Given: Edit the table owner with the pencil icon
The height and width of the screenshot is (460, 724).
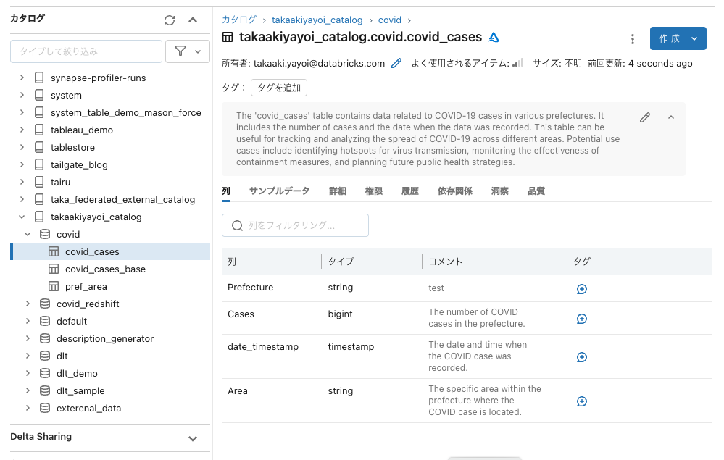Looking at the screenshot, I should click(x=396, y=63).
